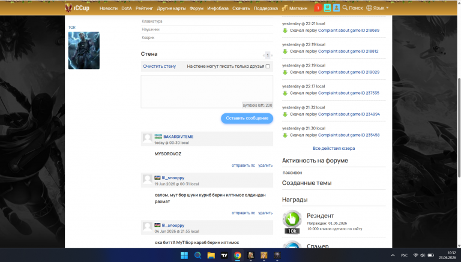Open the Скачать menu

pos(241,8)
